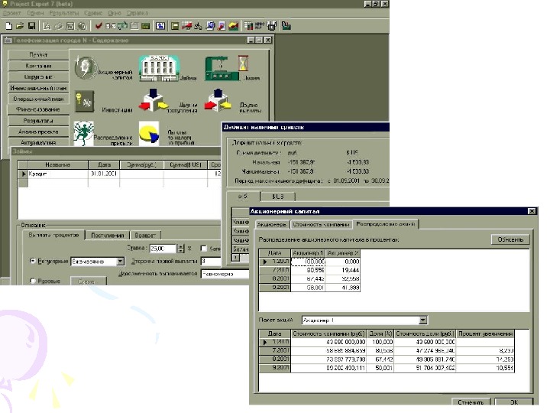Click the 100,000 cell for Акционер 1
Image resolution: width=550 pixels, height=413 pixels.
pos(308,262)
